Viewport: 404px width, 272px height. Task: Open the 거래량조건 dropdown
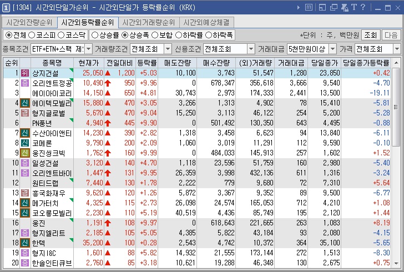[x=168, y=49]
